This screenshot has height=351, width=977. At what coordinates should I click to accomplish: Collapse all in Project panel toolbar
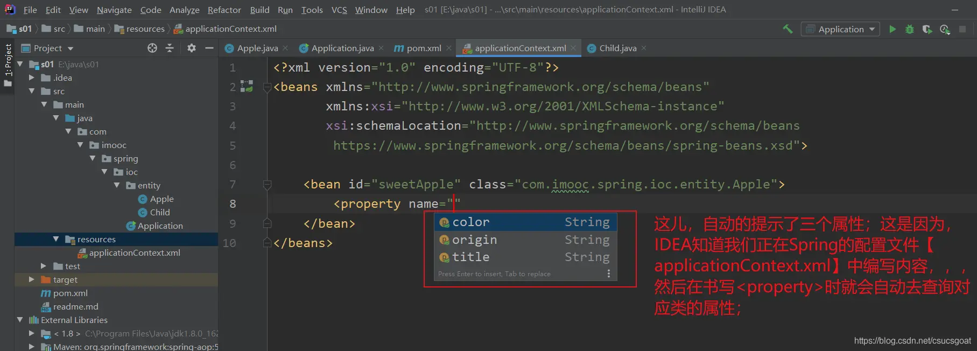[x=170, y=48]
